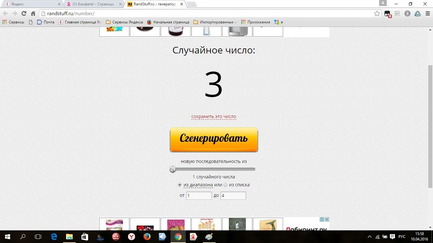
Task: Open Firefox from the Windows taskbar
Action: coord(147,236)
